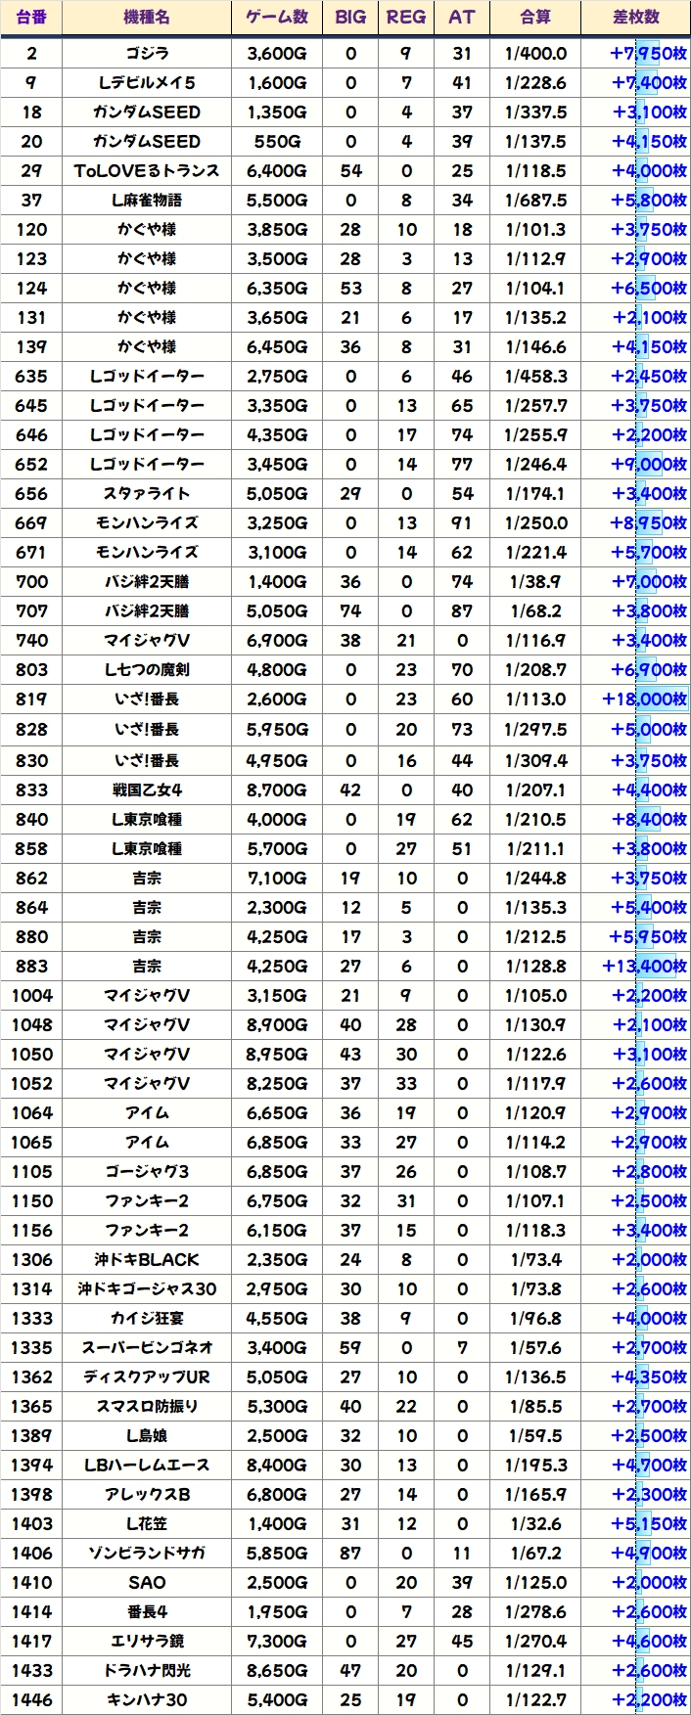The width and height of the screenshot is (691, 1715).
Task: Click the SAO machine name
Action: click(147, 1583)
